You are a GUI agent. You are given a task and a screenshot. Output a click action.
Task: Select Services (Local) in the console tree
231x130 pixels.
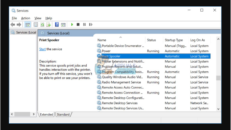click(26, 32)
